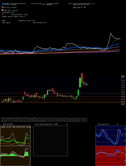
Task: Click the large green candlestick before the peak
Action: [x=80, y=82]
